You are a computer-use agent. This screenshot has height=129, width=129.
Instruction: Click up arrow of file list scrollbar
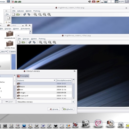tap(74, 80)
